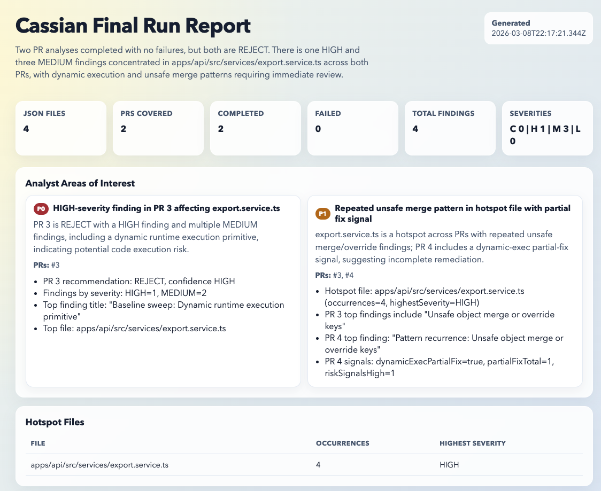Click the Total Findings stat card
This screenshot has height=491, width=601.
click(450, 128)
